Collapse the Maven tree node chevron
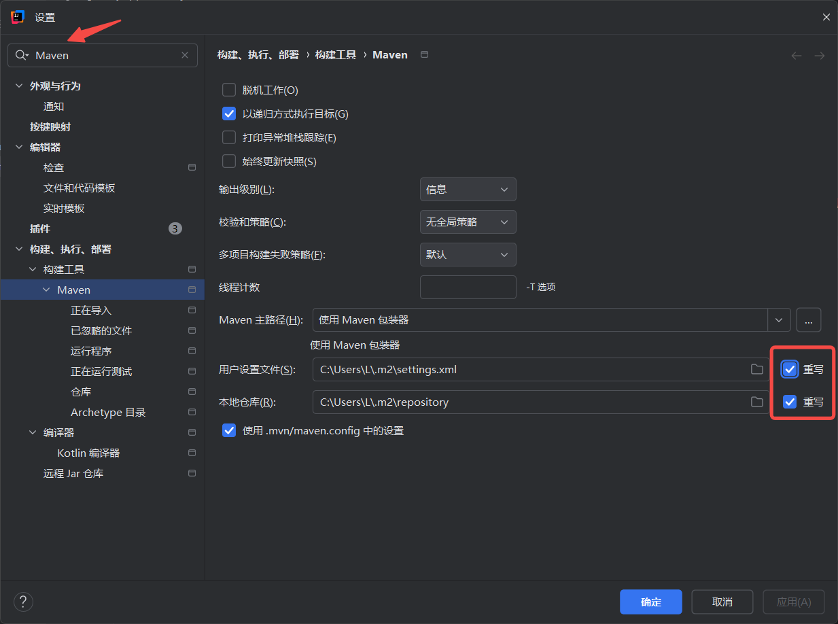This screenshot has height=624, width=838. [46, 290]
